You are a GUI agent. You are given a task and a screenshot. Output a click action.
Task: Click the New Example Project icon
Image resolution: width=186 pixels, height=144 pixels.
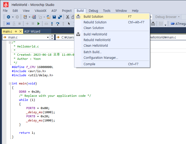[34, 17]
